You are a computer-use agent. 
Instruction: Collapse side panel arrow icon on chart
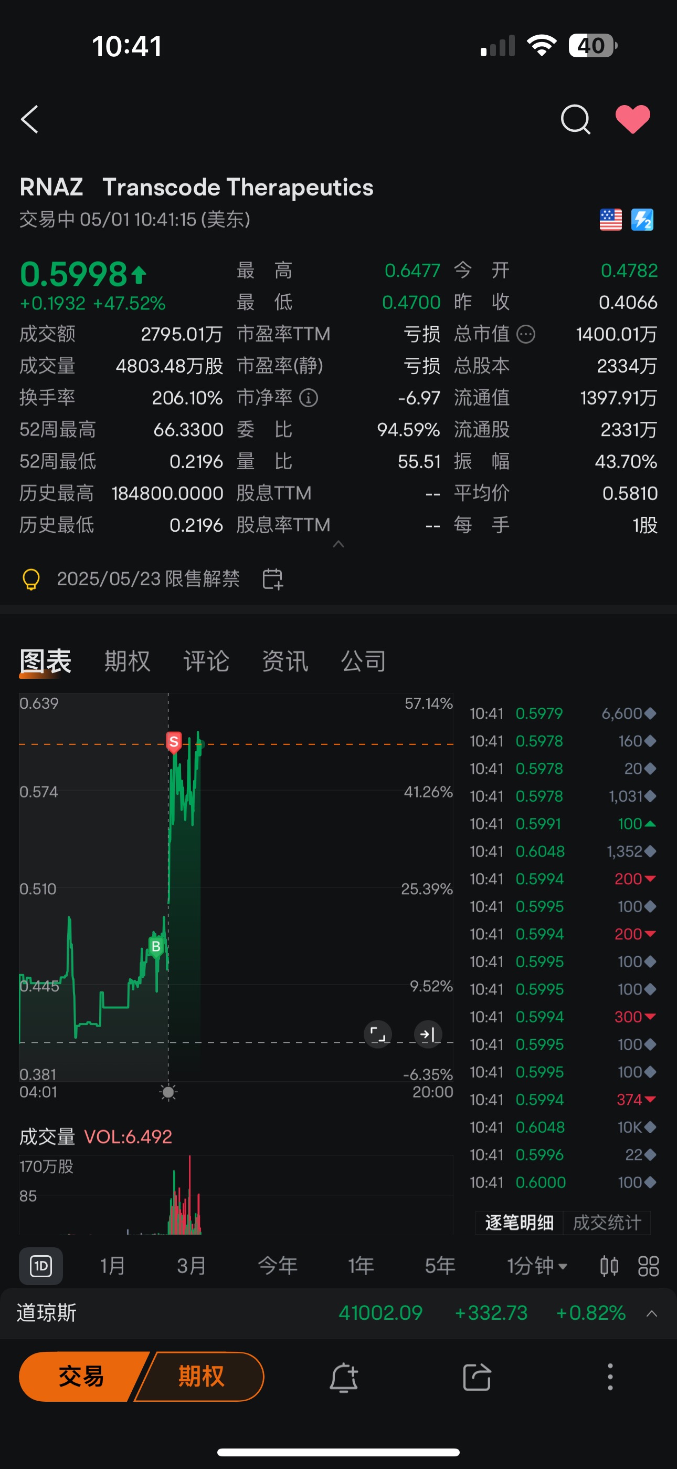coord(428,1034)
